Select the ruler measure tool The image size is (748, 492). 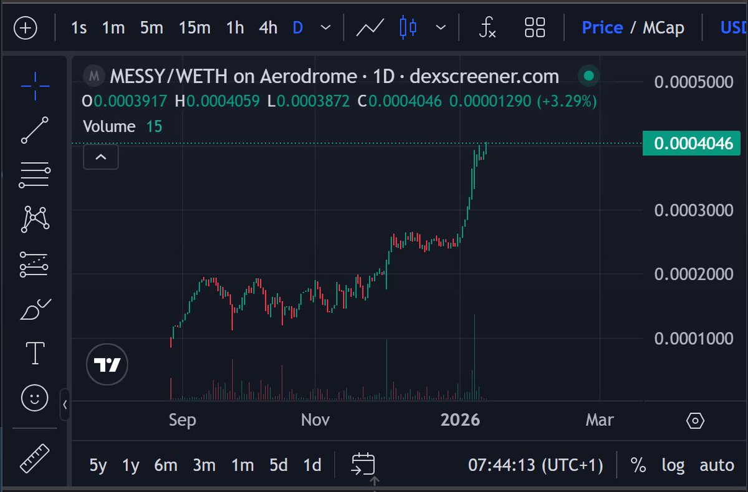35,458
